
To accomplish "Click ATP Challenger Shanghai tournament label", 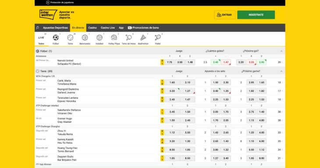I will coord(48,127).
